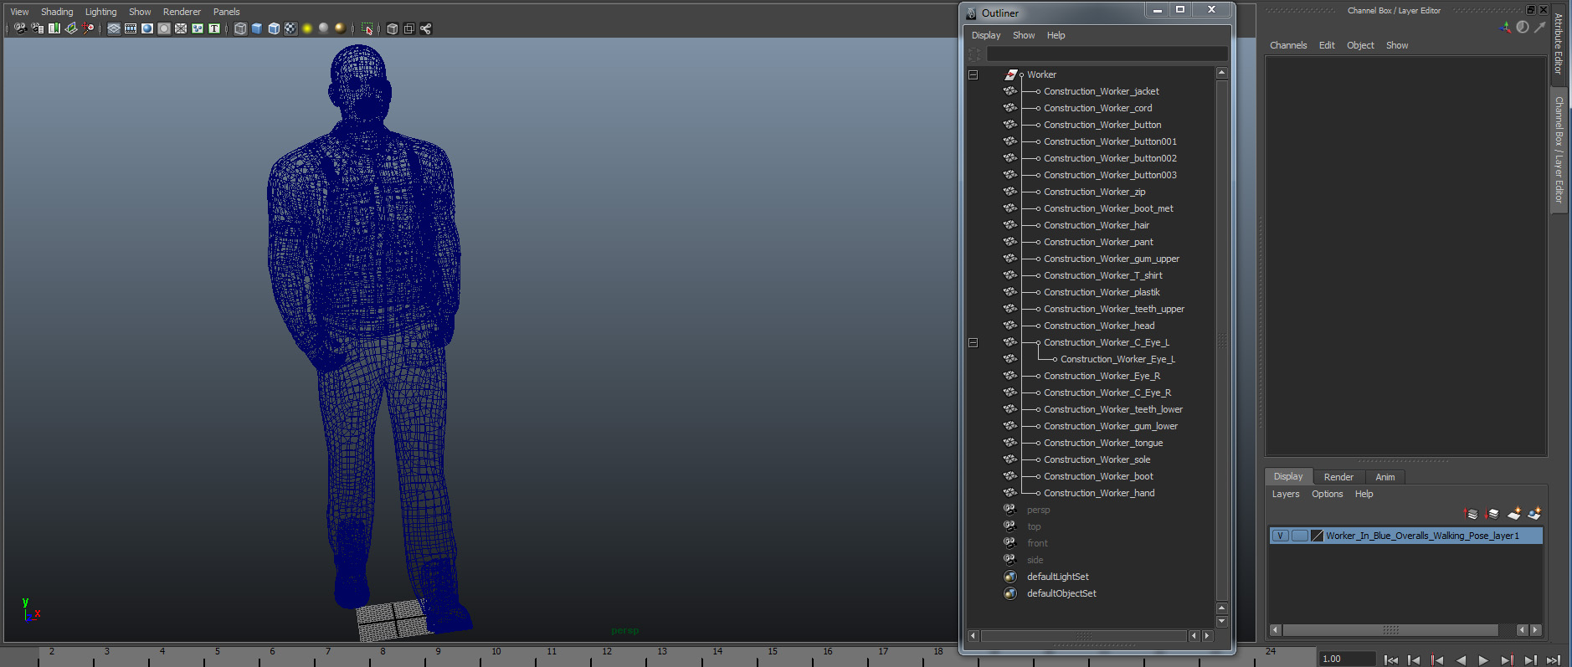Screen dimensions: 1572x667
Task: Click the Outliner search field
Action: point(1107,54)
